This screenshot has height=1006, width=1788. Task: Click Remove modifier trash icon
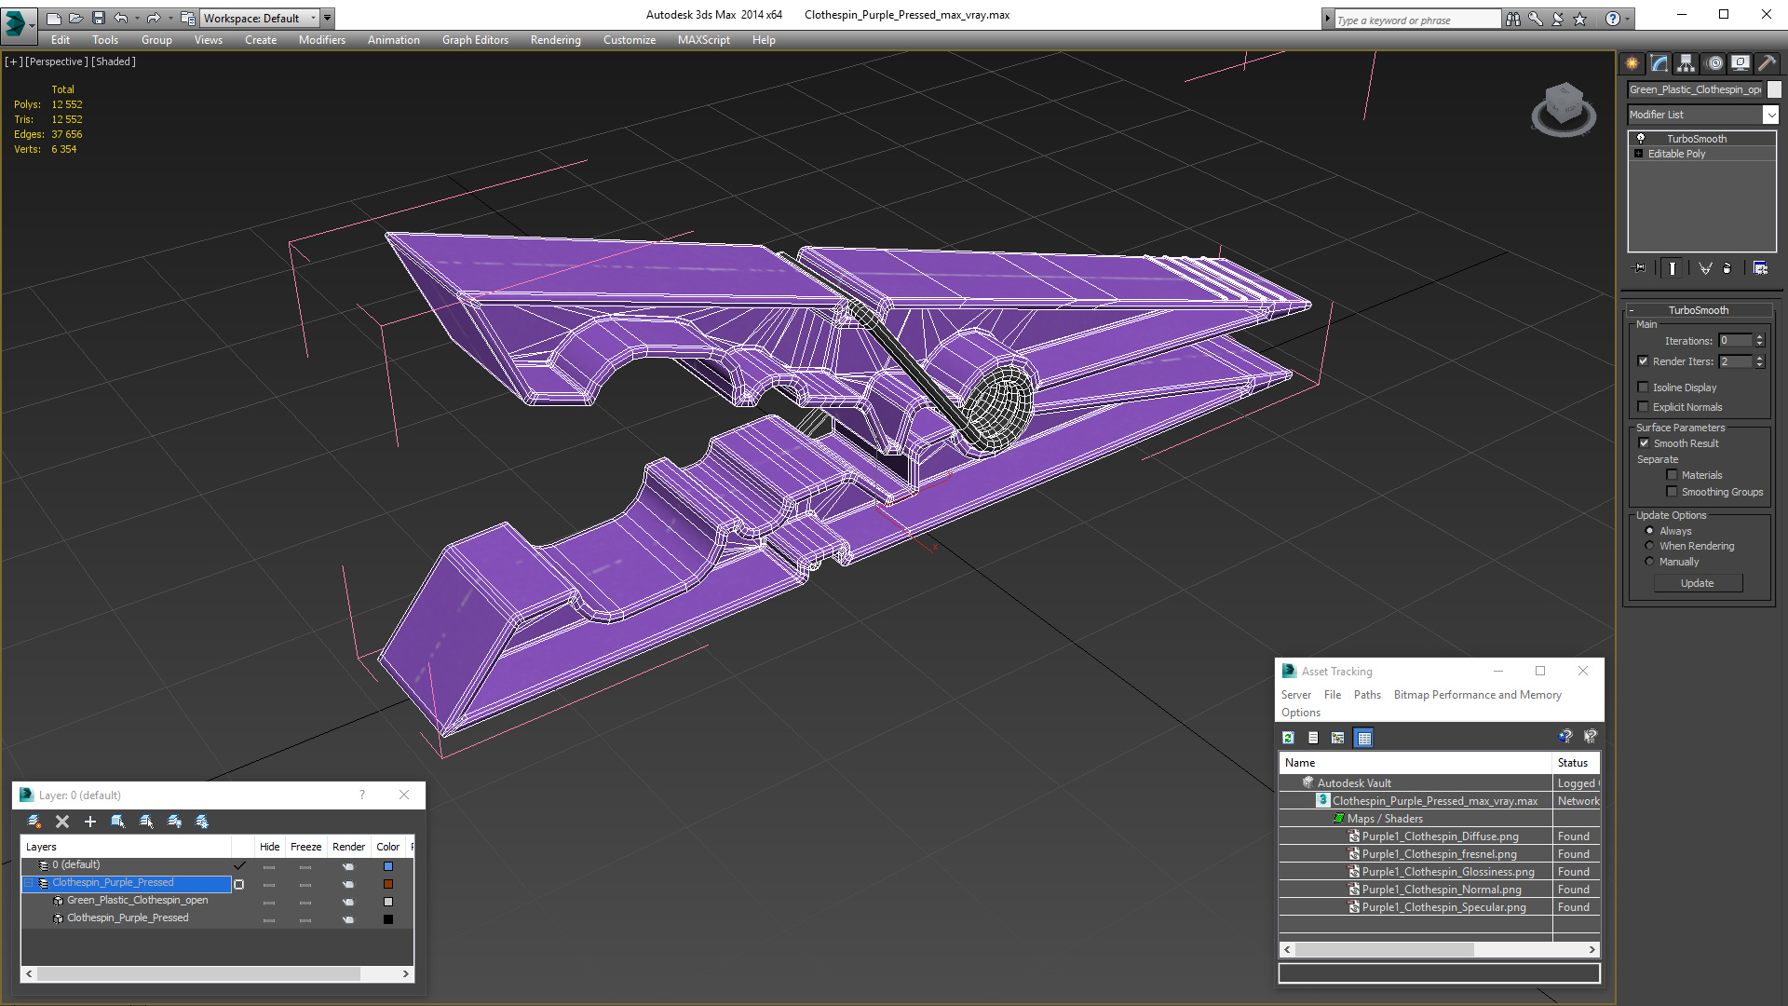(x=1727, y=268)
